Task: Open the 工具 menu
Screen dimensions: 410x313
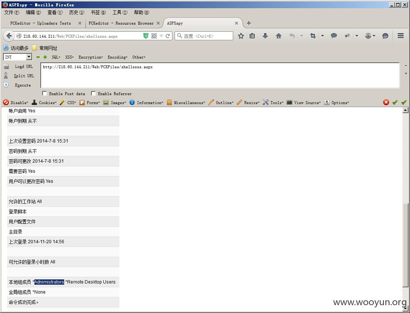Action: tap(120, 12)
